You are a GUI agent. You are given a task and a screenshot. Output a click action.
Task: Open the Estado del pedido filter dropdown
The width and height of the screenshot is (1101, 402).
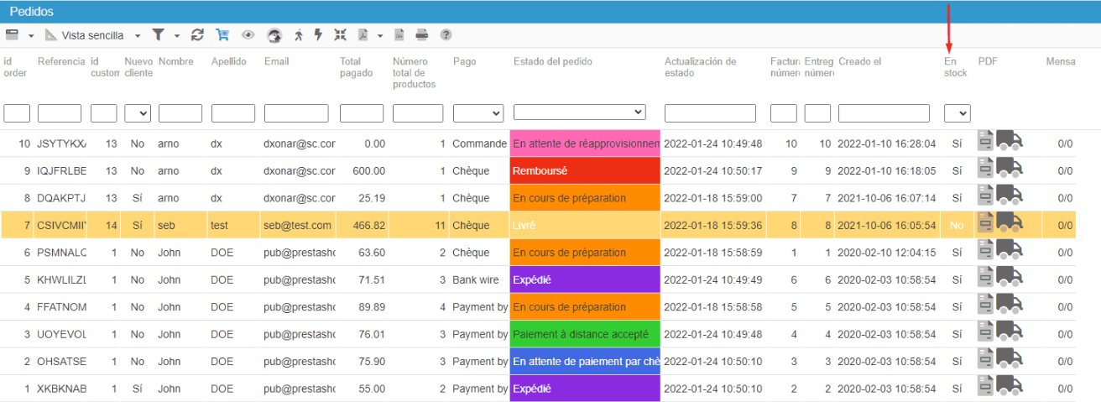[x=580, y=112]
